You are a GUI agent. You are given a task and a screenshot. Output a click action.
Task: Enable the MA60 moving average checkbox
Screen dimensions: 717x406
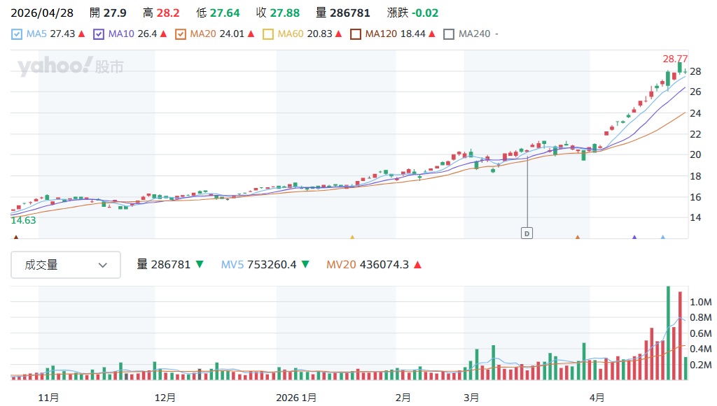pos(268,34)
